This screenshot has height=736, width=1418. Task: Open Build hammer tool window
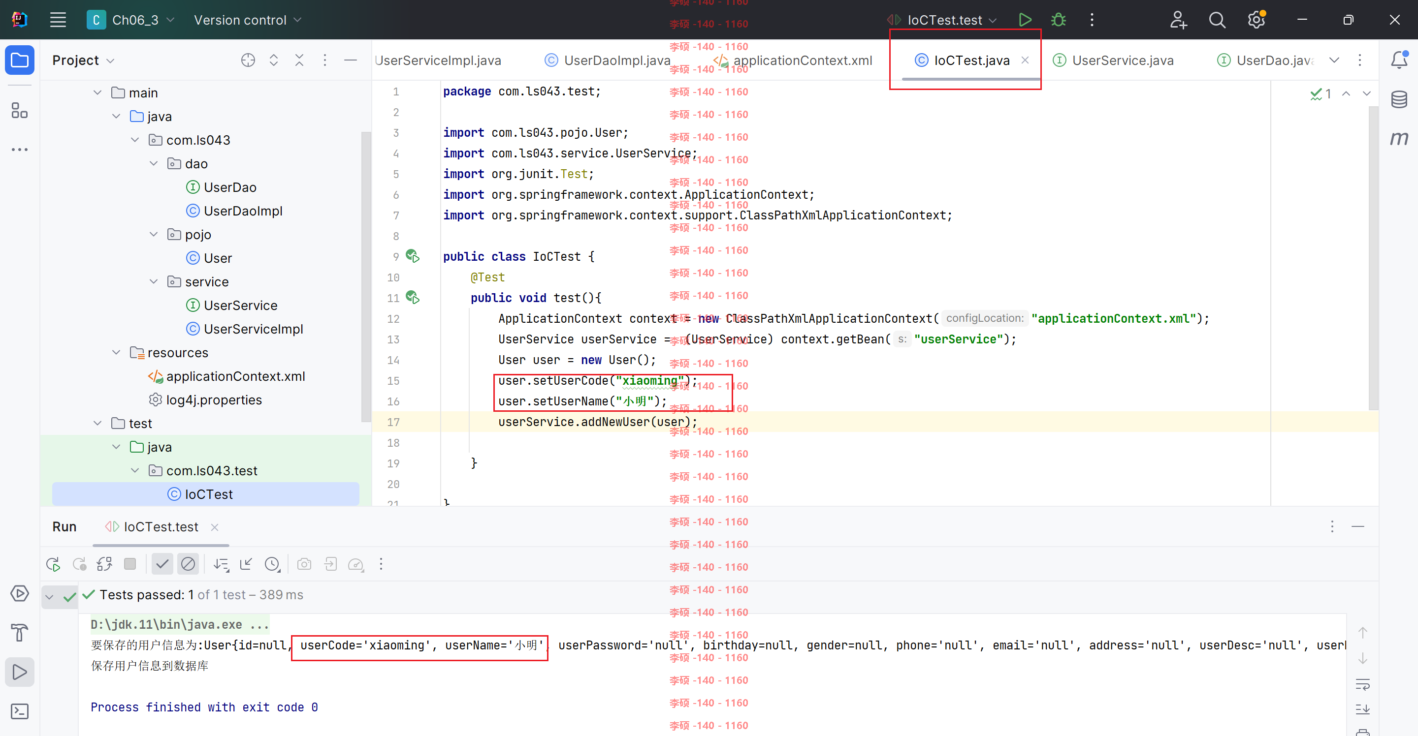[x=20, y=633]
